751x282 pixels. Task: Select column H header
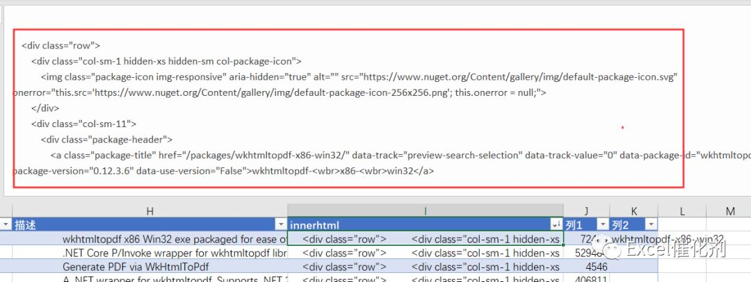pos(150,211)
